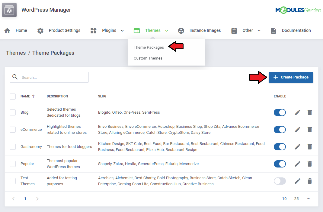Screen dimensions: 323x212
Task: Click the eCommerce package name
Action: 31,130
